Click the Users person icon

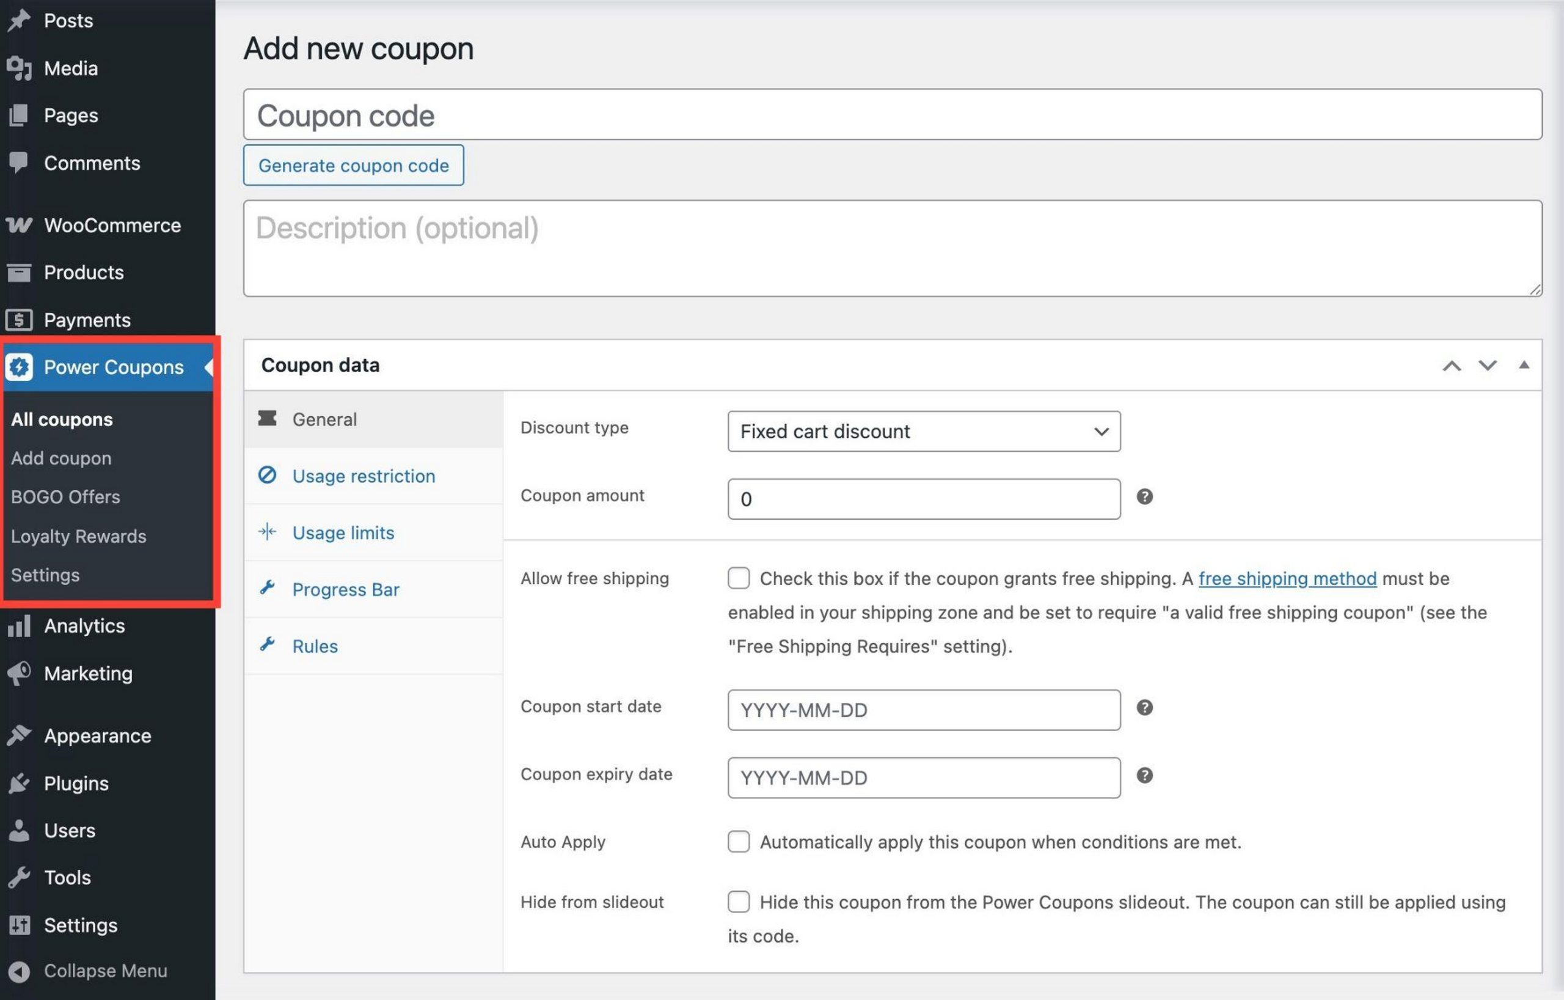pos(19,831)
